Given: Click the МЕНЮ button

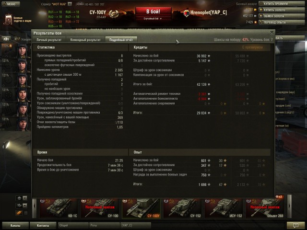Looking at the screenshot, I should point(11,4).
